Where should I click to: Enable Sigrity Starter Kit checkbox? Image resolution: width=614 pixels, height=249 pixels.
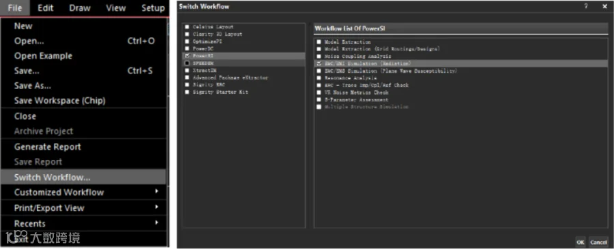pyautogui.click(x=187, y=92)
